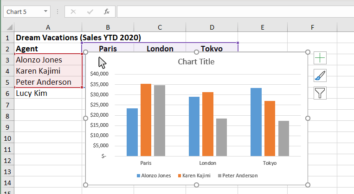Image resolution: width=354 pixels, height=194 pixels.
Task: Select column D header
Action: click(x=212, y=27)
